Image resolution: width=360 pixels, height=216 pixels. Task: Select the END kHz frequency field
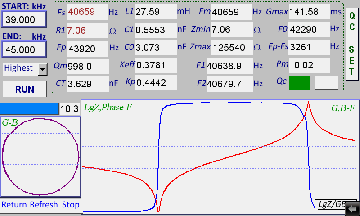pos(24,49)
